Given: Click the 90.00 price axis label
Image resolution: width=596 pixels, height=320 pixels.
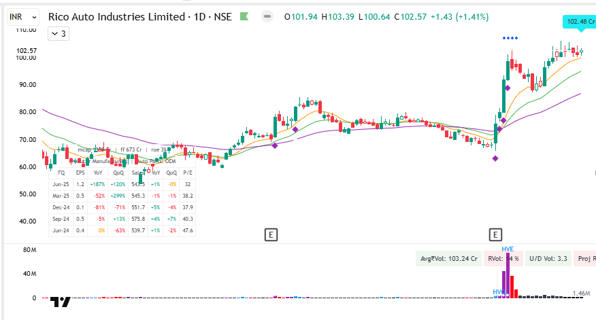Looking at the screenshot, I should 28,85.
